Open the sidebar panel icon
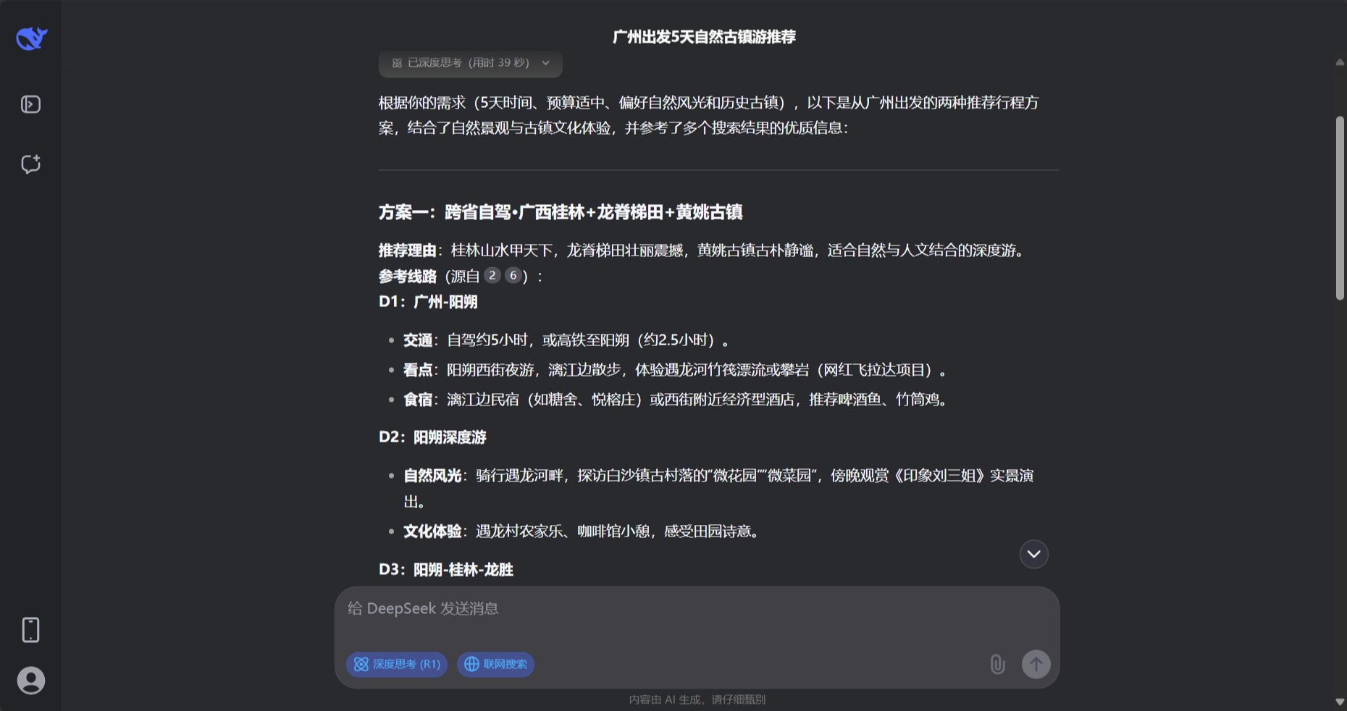The width and height of the screenshot is (1347, 711). (x=30, y=105)
